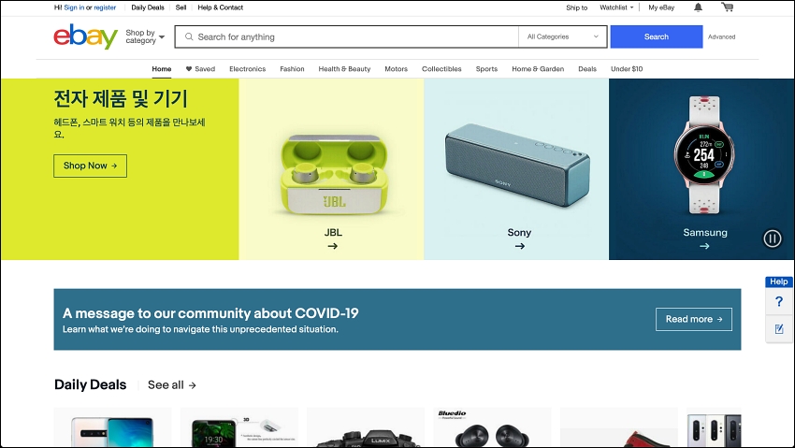Open the Fashion tab
This screenshot has width=795, height=448.
click(x=292, y=69)
